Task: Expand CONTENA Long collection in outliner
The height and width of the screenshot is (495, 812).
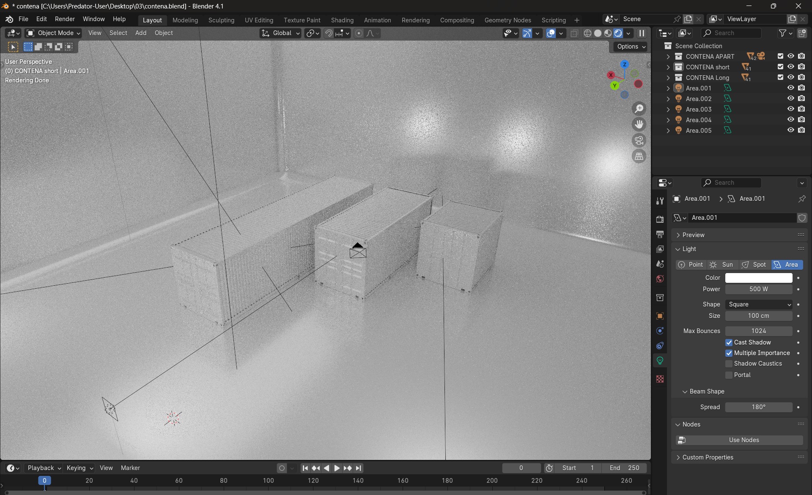Action: click(x=668, y=78)
